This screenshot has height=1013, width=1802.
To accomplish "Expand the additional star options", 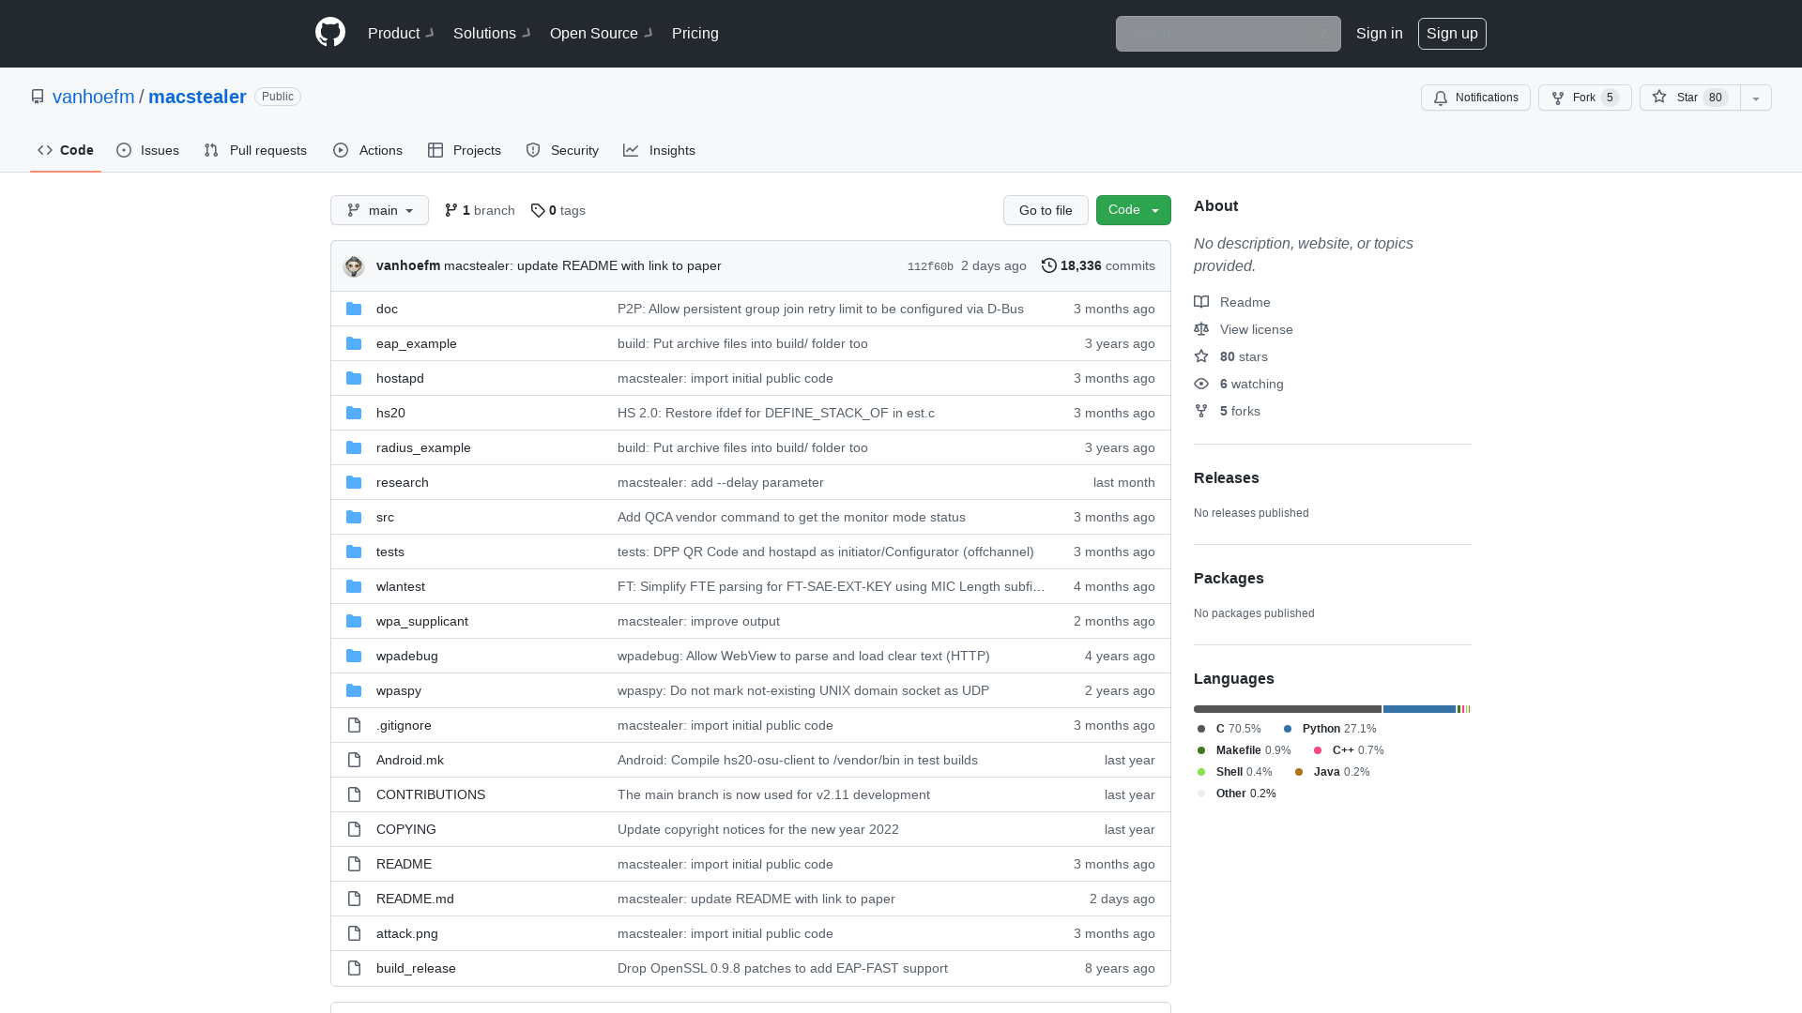I will click(1755, 98).
